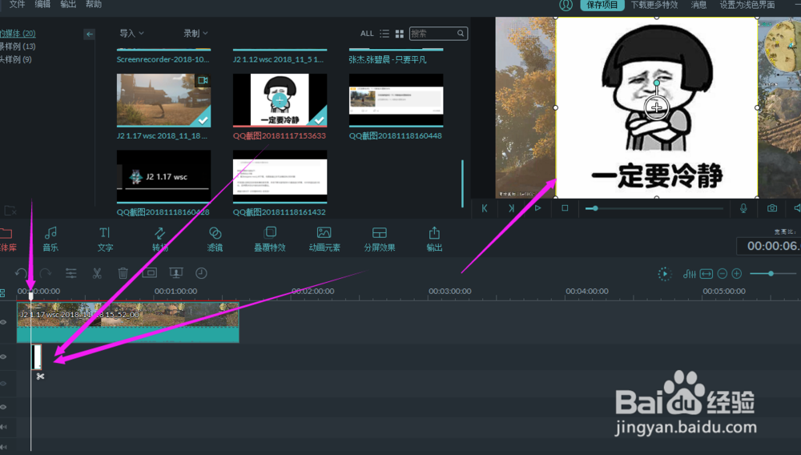Adjust the timeline zoom slider
Image resolution: width=801 pixels, height=455 pixels.
coord(772,274)
